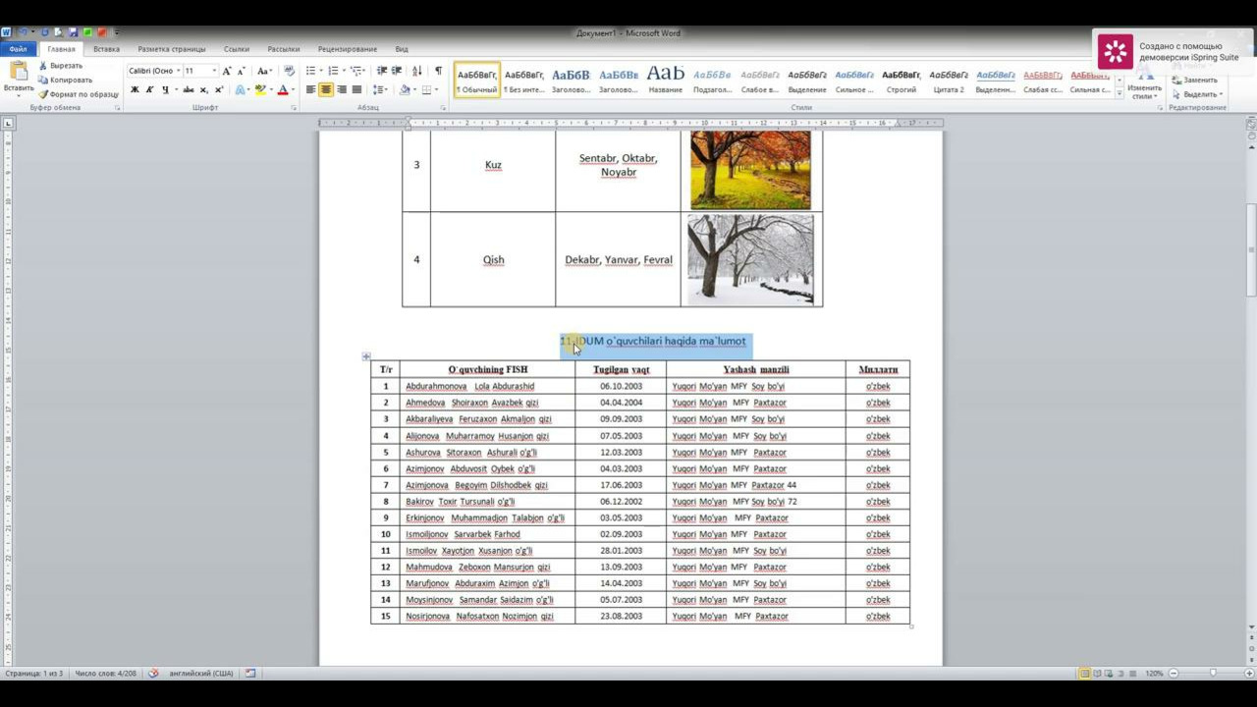The height and width of the screenshot is (707, 1257).
Task: Click the winter trees image in table
Action: 750,259
